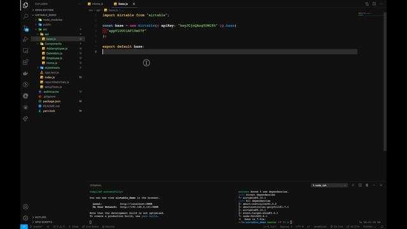This screenshot has height=229, width=407.
Task: Kill the terminal with the trash icon
Action: tap(367, 185)
